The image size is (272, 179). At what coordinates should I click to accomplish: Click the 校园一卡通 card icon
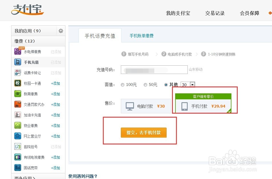point(18,83)
